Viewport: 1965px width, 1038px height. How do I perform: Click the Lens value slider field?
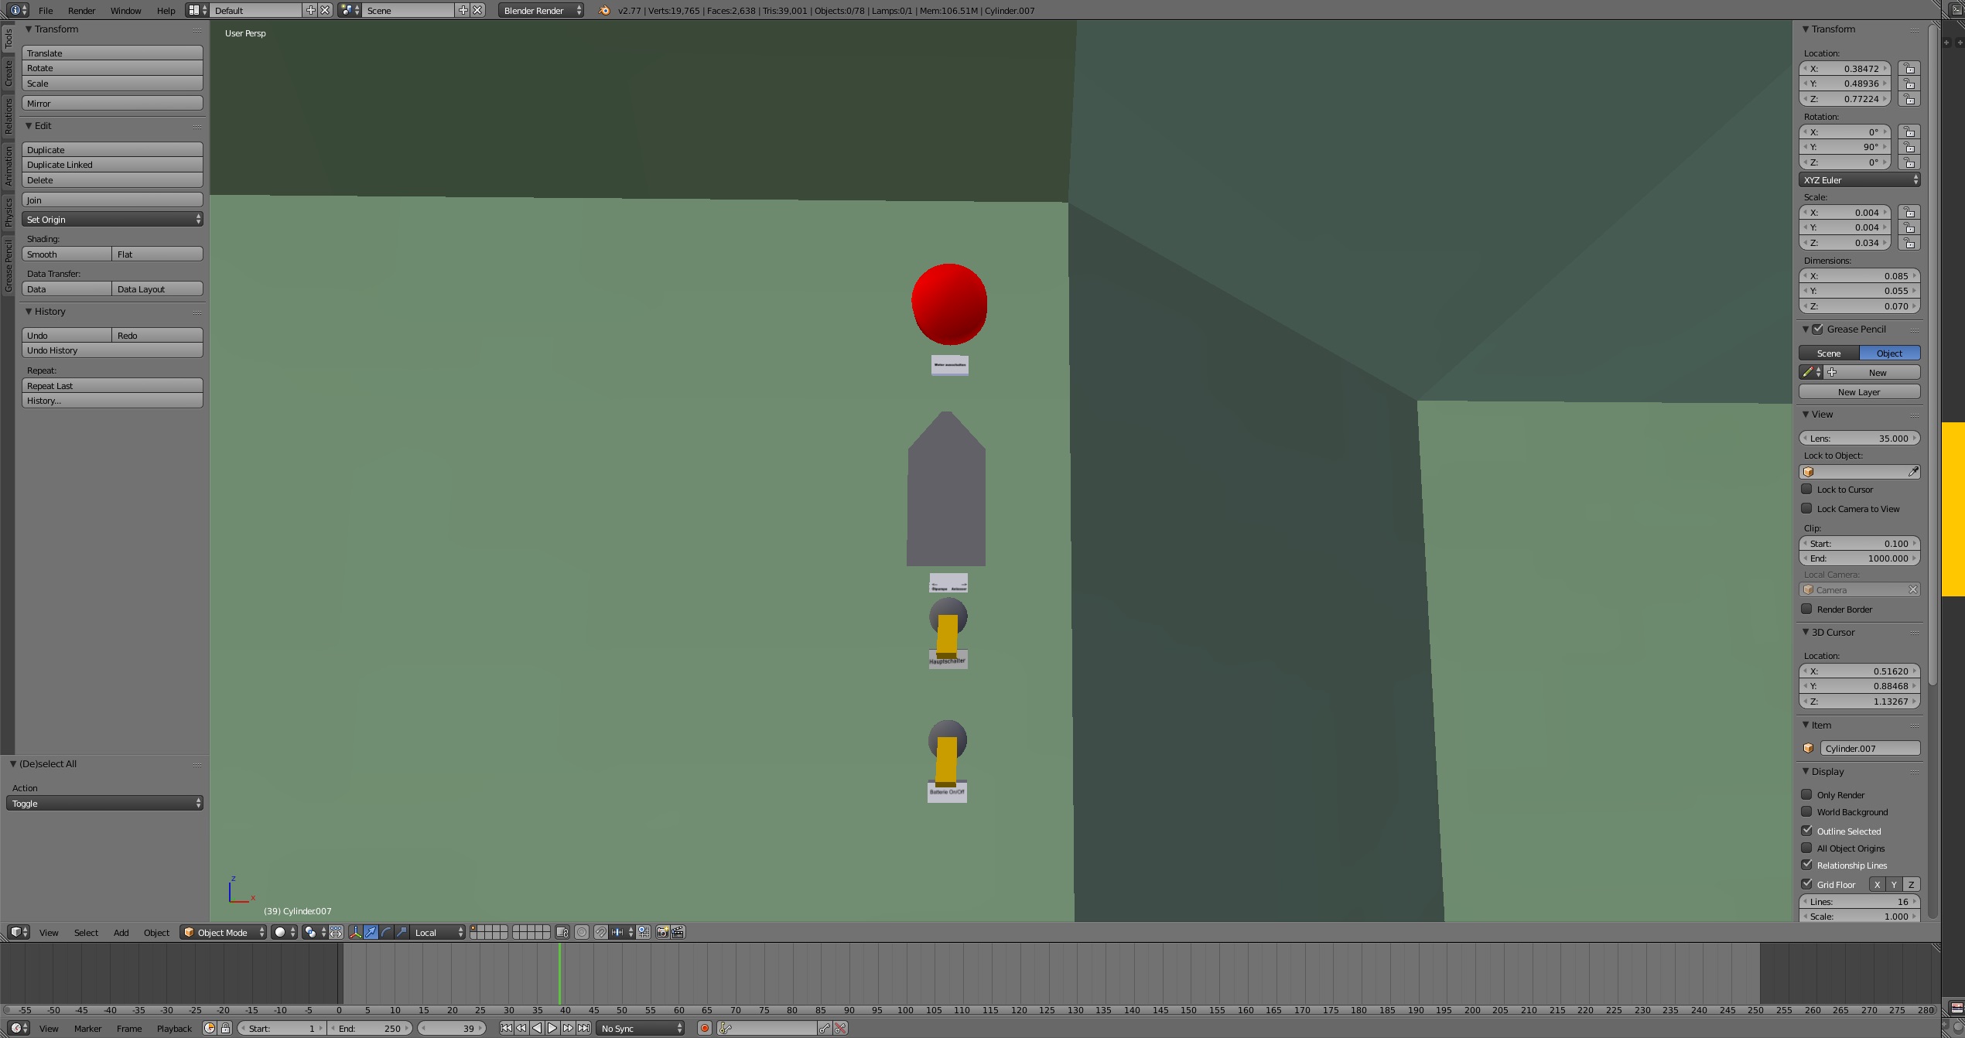(x=1858, y=438)
